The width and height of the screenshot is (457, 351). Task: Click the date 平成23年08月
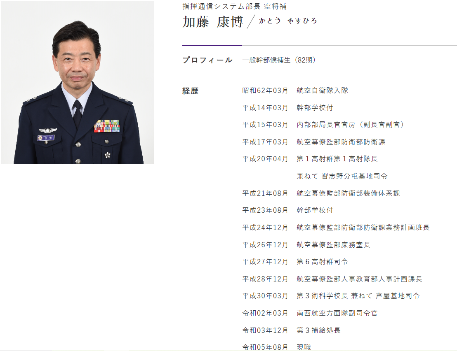pyautogui.click(x=265, y=210)
